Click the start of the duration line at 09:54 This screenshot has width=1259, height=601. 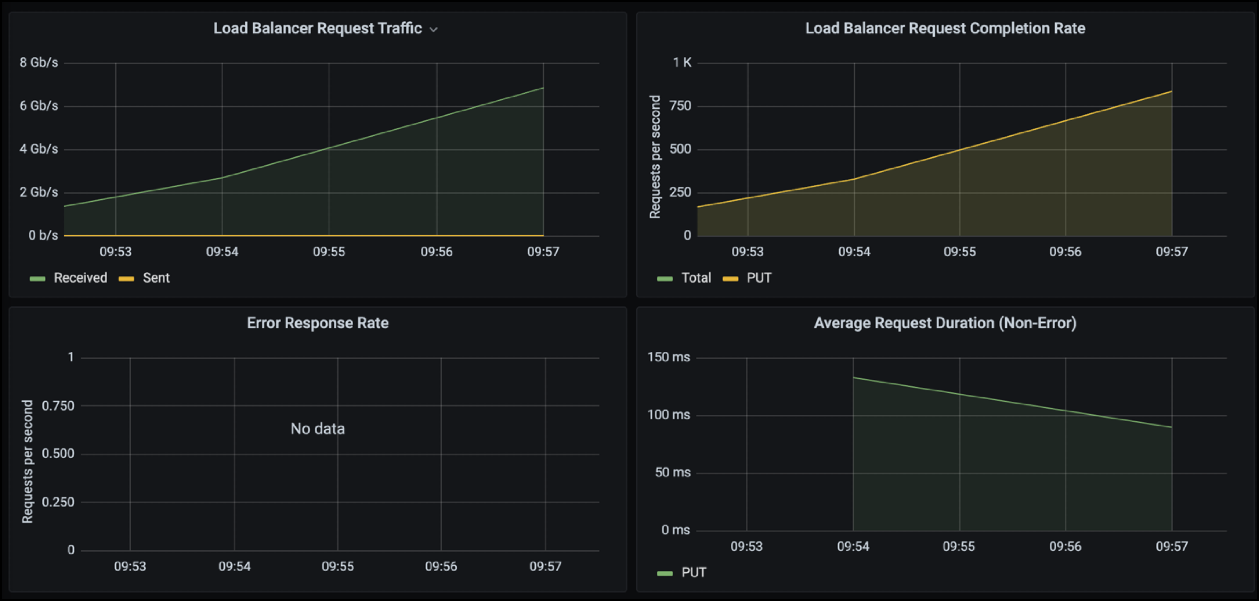(x=854, y=378)
